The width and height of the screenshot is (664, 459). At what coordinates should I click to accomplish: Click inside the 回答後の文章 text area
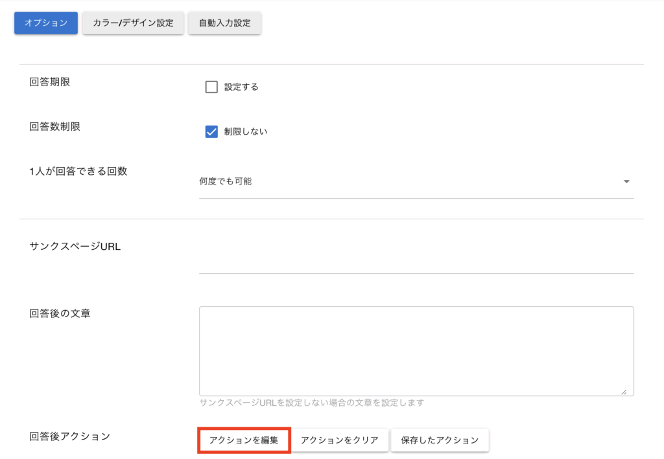416,350
